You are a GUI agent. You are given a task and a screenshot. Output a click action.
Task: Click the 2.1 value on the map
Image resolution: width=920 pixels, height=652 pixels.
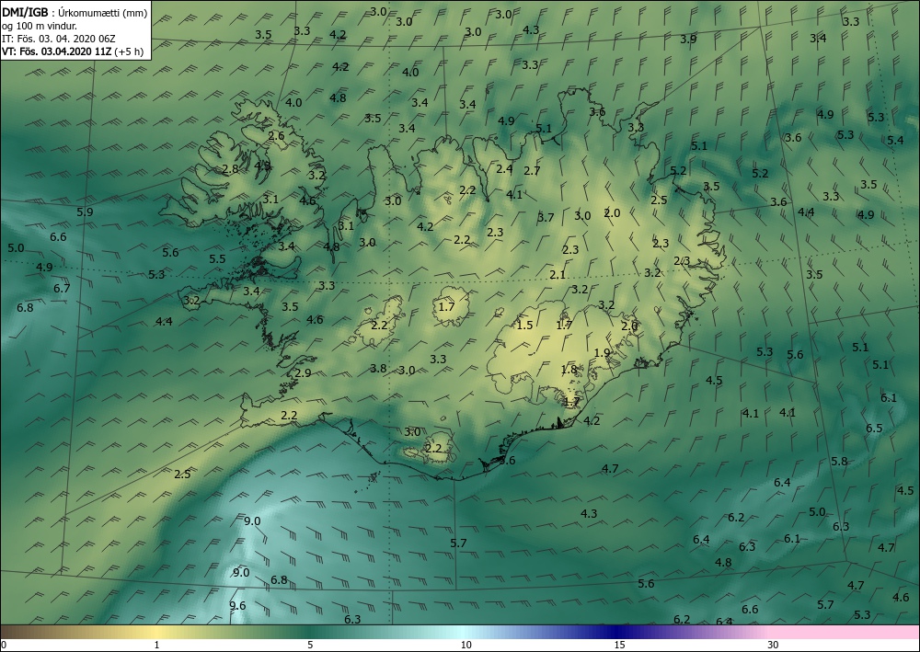pos(558,274)
